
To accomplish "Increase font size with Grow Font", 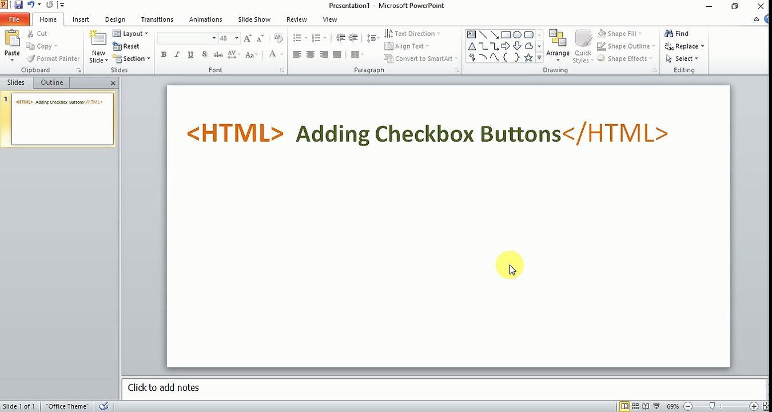I will coord(248,38).
